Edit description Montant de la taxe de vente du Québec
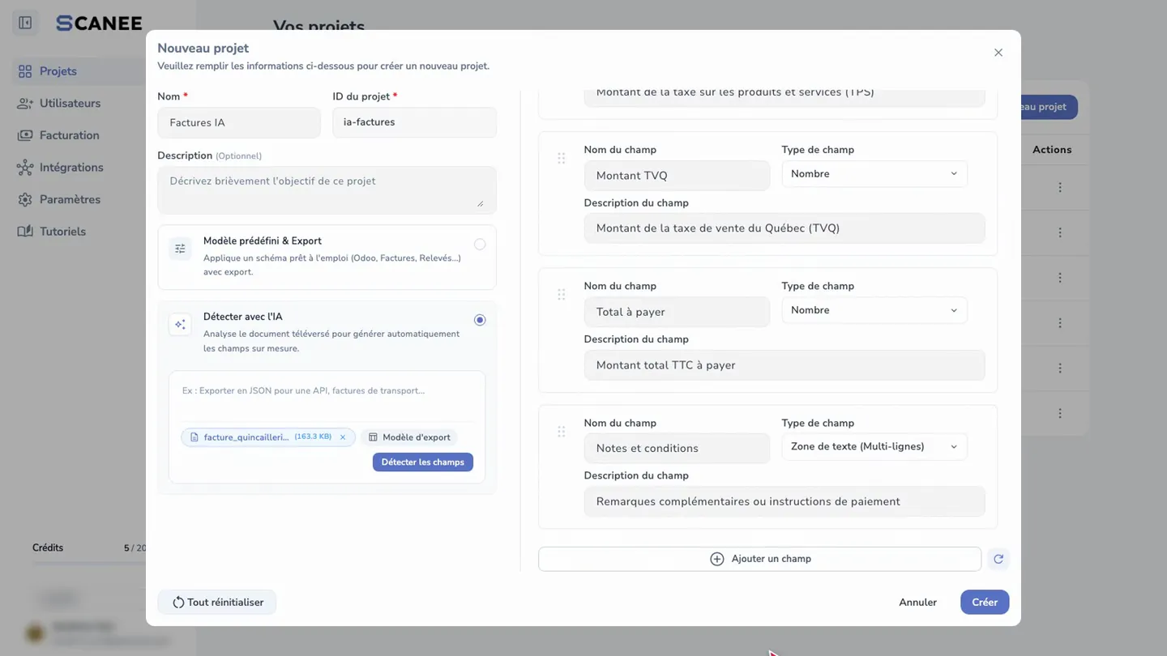 [x=784, y=228]
